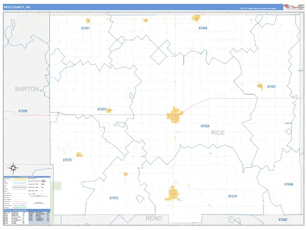Viewport: 307px width, 230px height.
Task: Click the small orange town marker above 67512
Action: pyautogui.click(x=126, y=174)
